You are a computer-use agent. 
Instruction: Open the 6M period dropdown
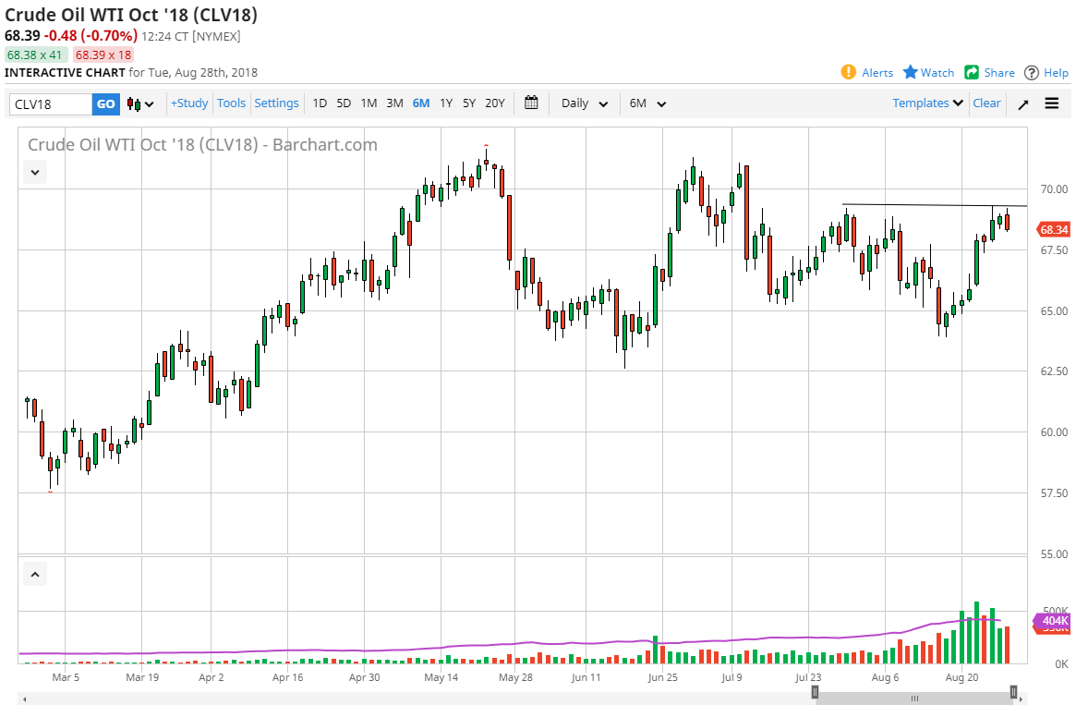click(646, 103)
